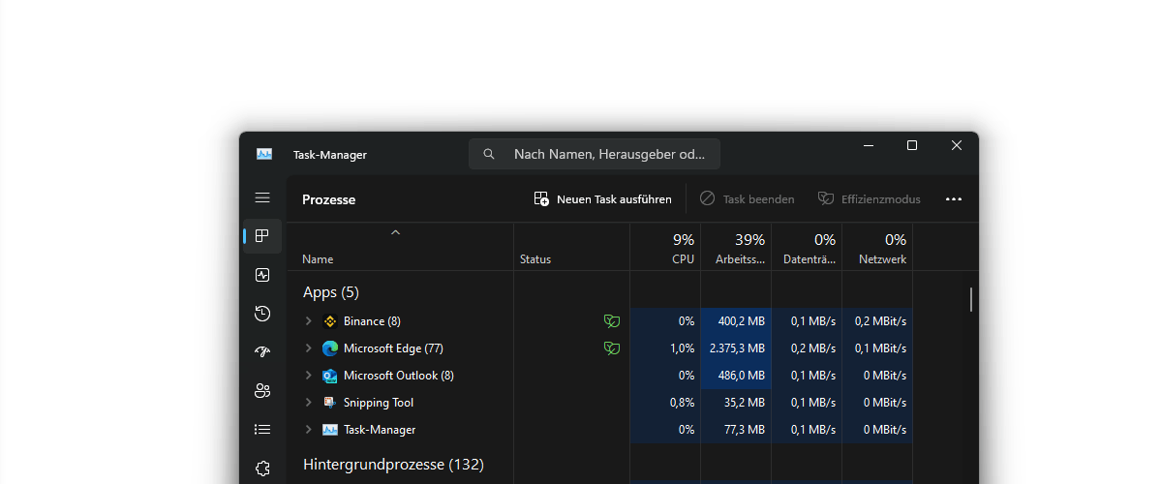Image resolution: width=1161 pixels, height=484 pixels.
Task: Click Neuen Task ausführen button
Action: [602, 199]
